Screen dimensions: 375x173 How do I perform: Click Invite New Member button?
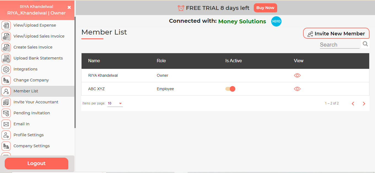tap(336, 33)
